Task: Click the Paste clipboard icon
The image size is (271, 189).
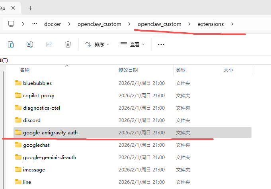Action: 11,44
